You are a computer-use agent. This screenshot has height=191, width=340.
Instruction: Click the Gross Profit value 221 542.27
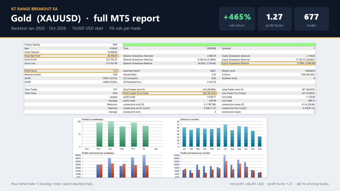point(112,60)
